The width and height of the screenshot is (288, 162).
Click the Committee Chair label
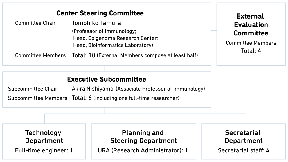click(35, 23)
